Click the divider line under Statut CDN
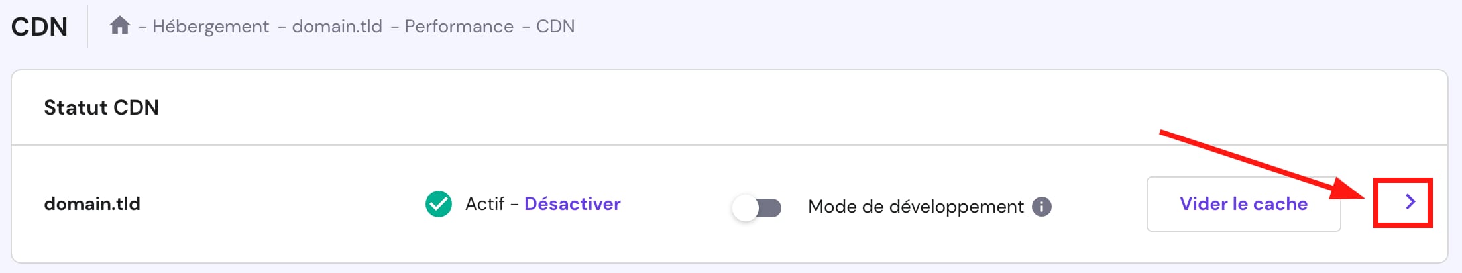The width and height of the screenshot is (1462, 273). (729, 145)
